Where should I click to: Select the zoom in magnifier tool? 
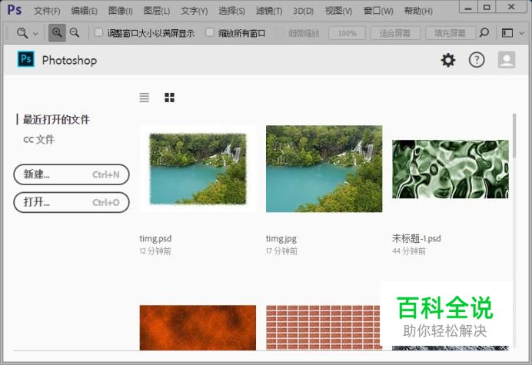57,33
